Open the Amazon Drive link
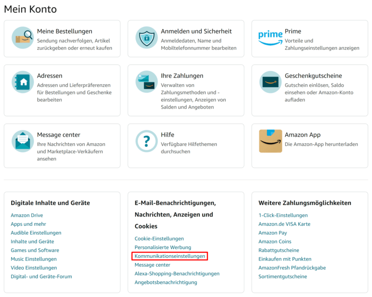 [27, 215]
